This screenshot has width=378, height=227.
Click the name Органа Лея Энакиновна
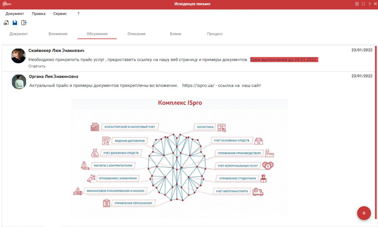(54, 76)
